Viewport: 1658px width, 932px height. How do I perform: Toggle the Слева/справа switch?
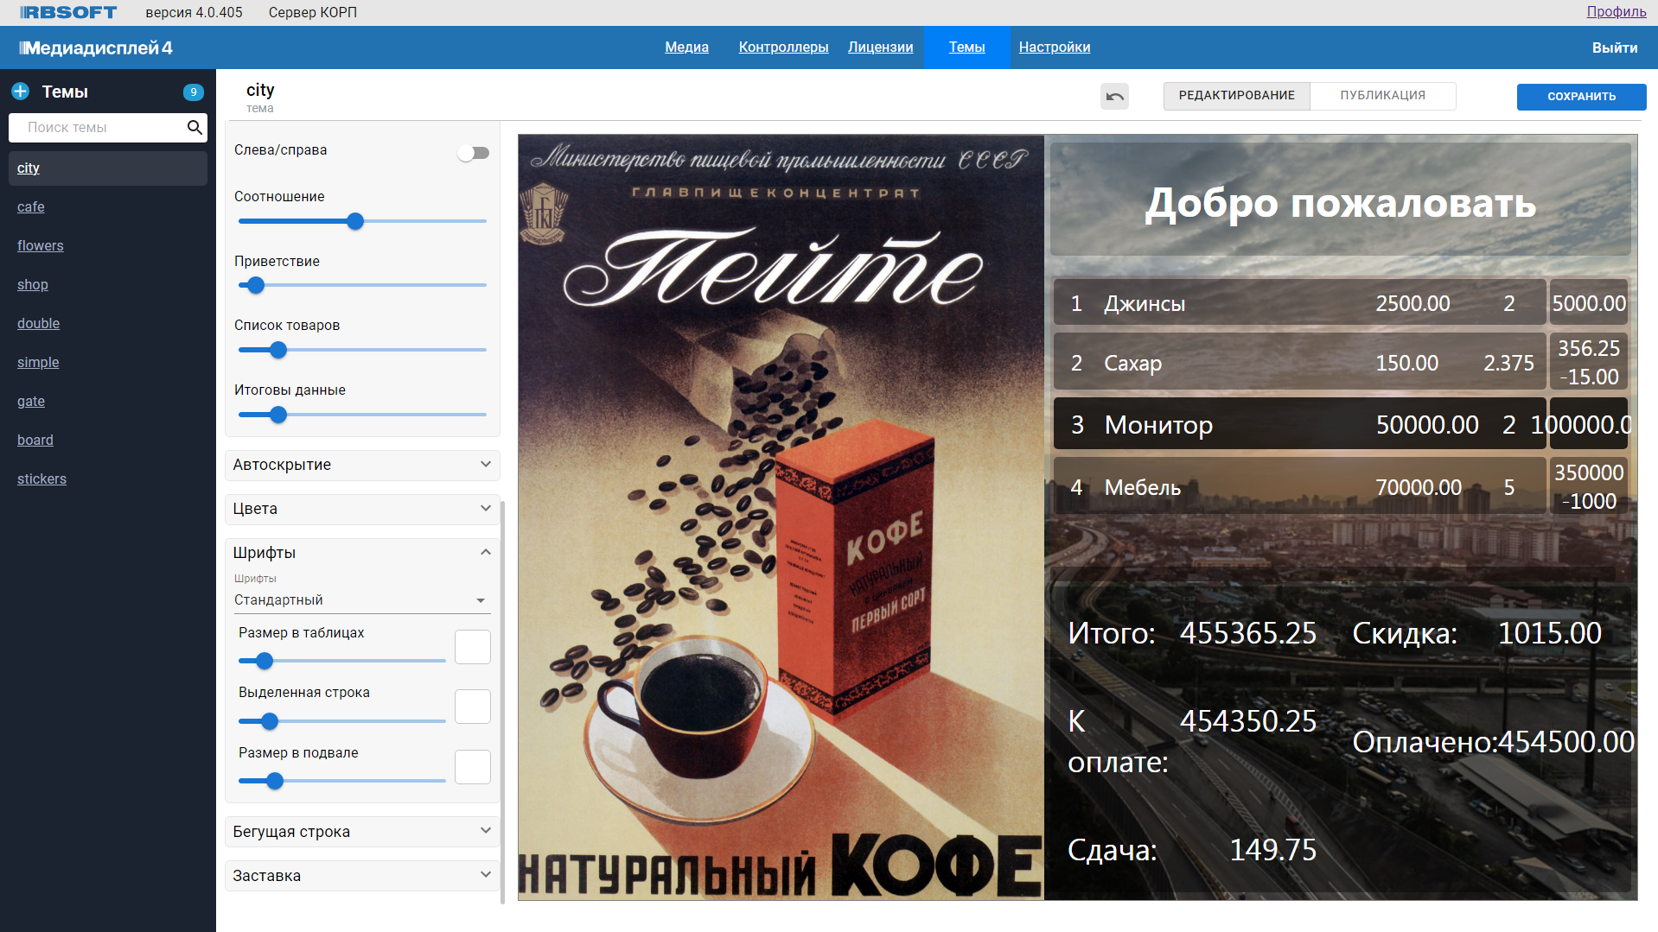tap(474, 153)
